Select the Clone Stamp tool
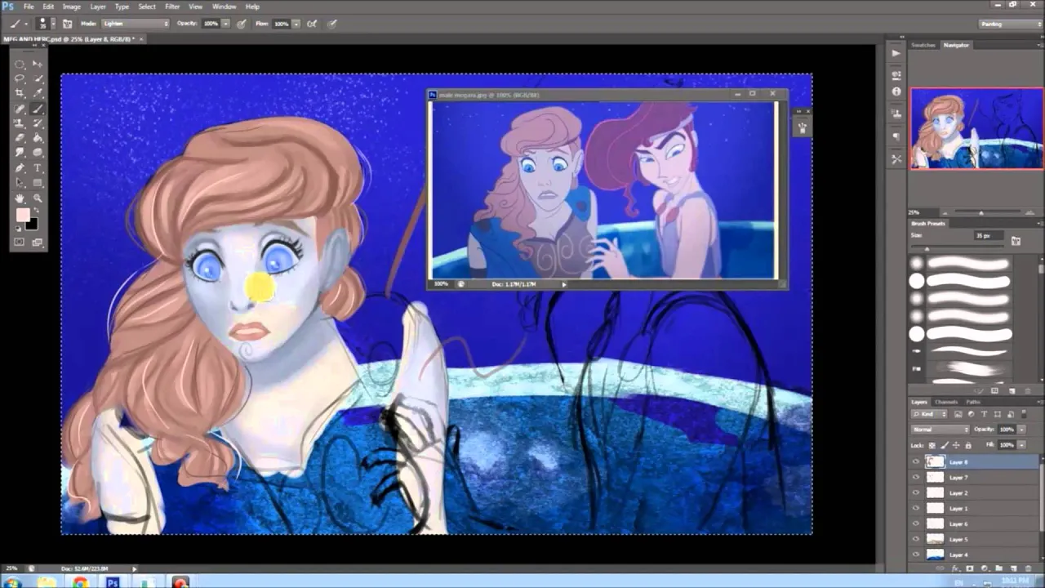This screenshot has height=588, width=1045. 20,123
